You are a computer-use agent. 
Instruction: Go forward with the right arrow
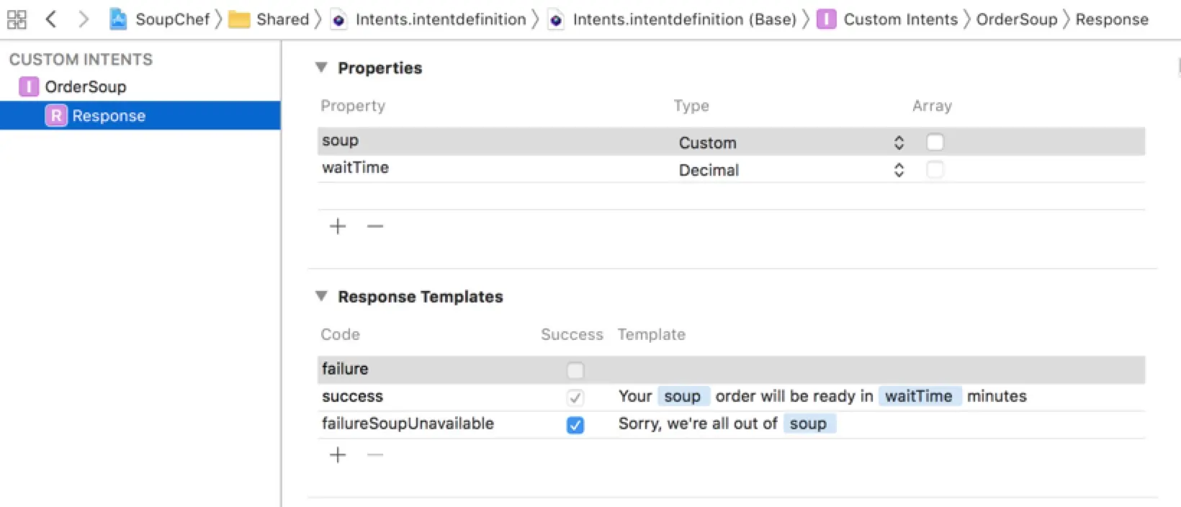pyautogui.click(x=84, y=19)
